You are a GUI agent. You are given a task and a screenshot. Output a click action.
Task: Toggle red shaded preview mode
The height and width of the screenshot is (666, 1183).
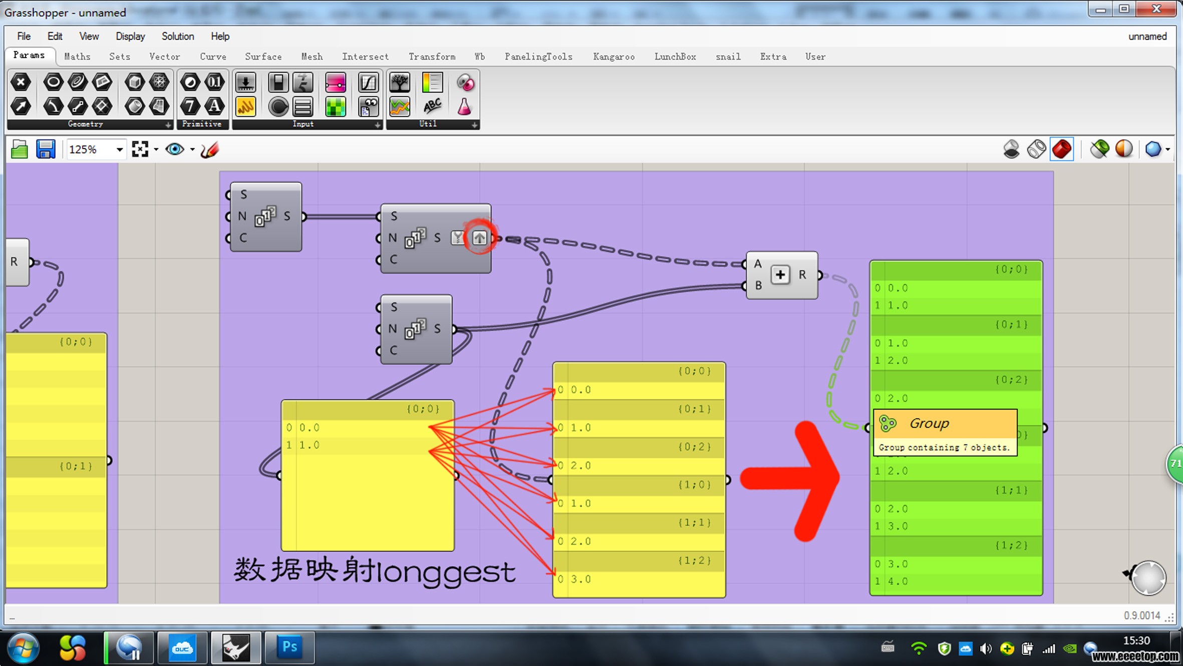[1062, 149]
